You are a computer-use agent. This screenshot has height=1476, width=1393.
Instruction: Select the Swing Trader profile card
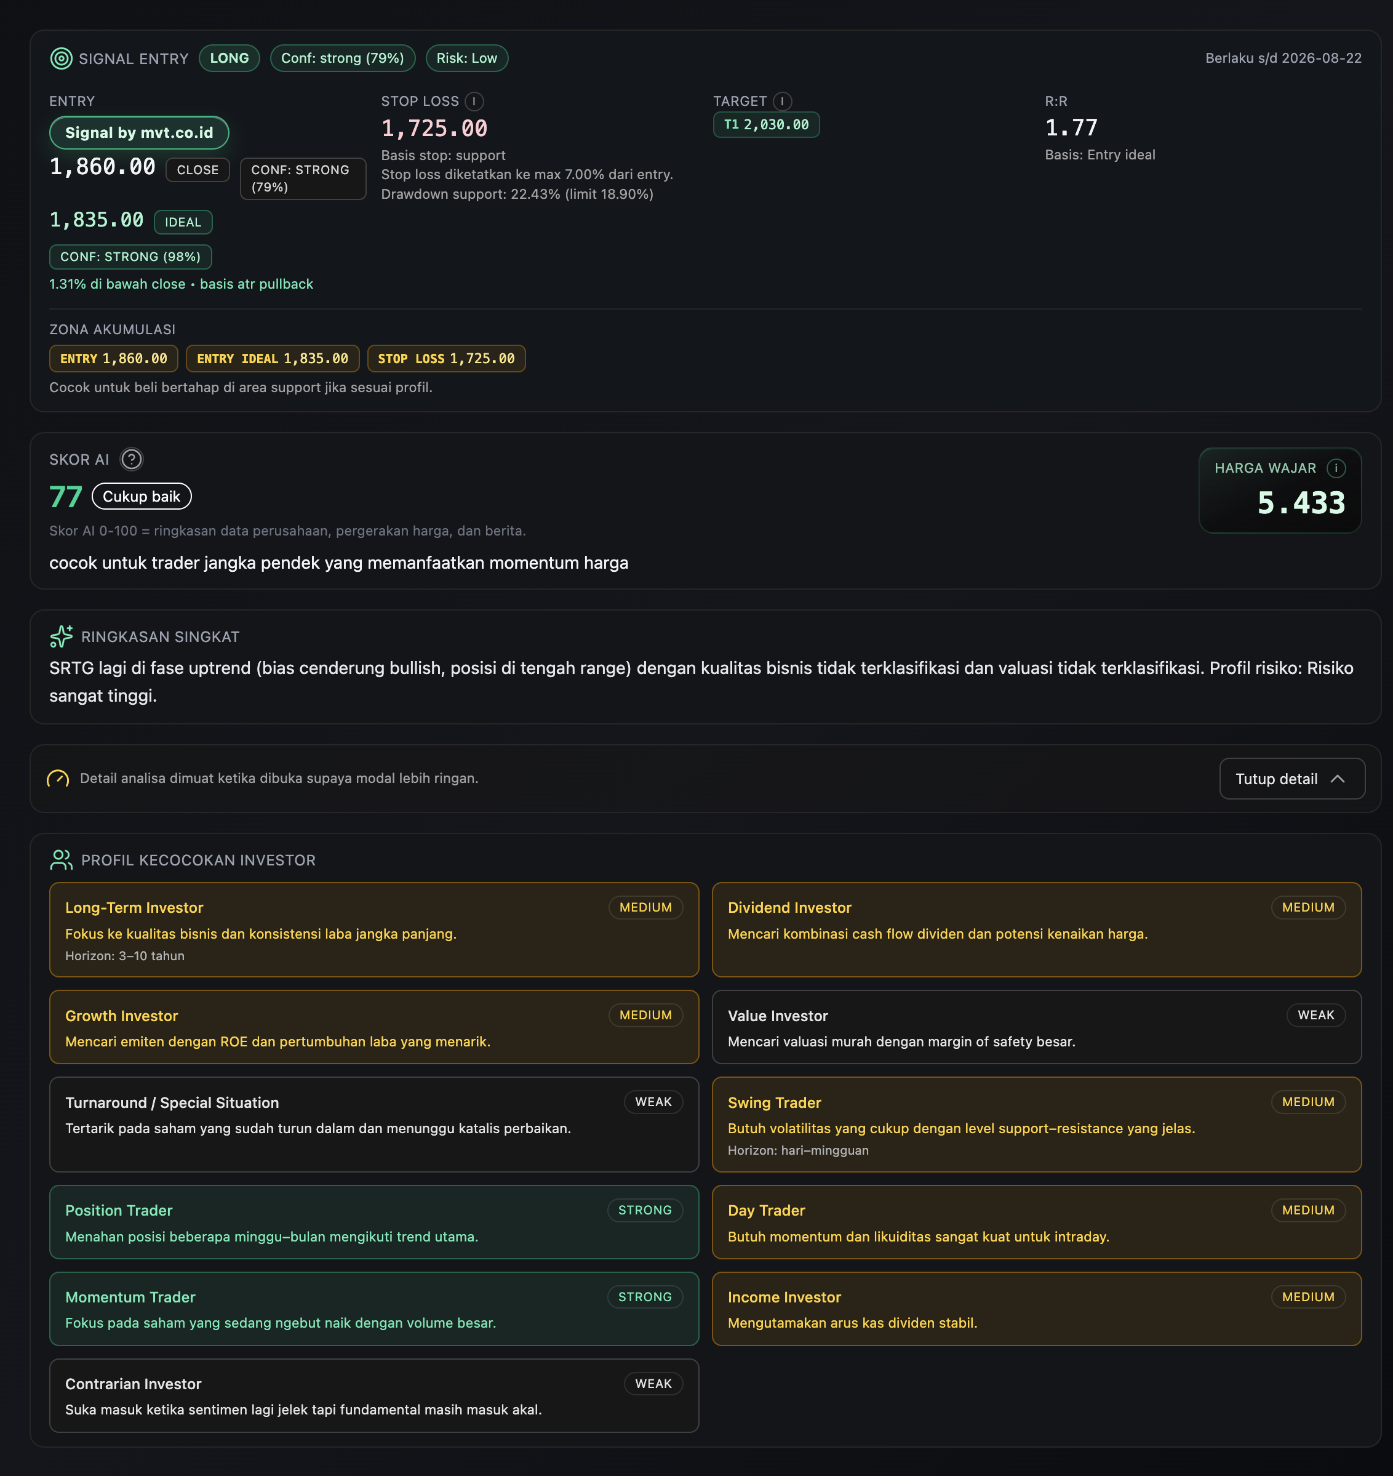(x=1036, y=1124)
